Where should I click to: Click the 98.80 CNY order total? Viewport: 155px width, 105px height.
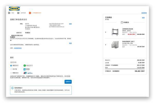point(140,71)
